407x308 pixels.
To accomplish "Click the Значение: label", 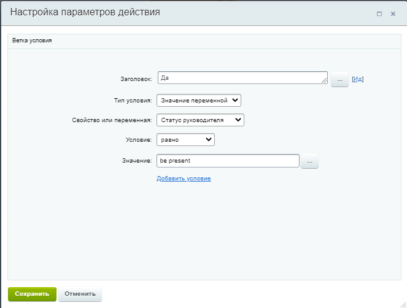I will [137, 161].
